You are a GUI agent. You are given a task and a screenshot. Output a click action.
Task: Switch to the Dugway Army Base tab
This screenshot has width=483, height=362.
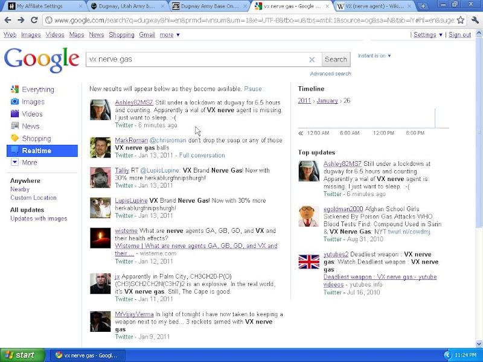click(x=210, y=6)
